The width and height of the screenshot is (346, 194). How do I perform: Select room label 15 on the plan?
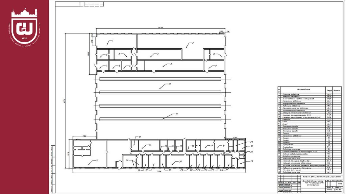coord(166,146)
